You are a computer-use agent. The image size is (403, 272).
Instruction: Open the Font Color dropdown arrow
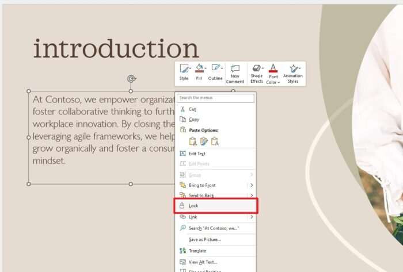(279, 82)
